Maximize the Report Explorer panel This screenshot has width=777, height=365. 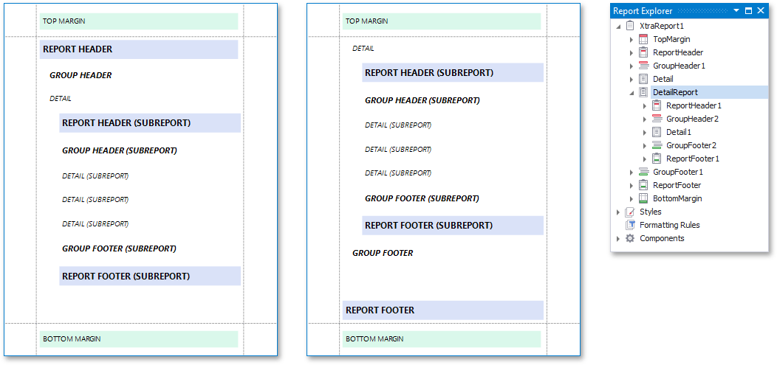click(x=749, y=10)
